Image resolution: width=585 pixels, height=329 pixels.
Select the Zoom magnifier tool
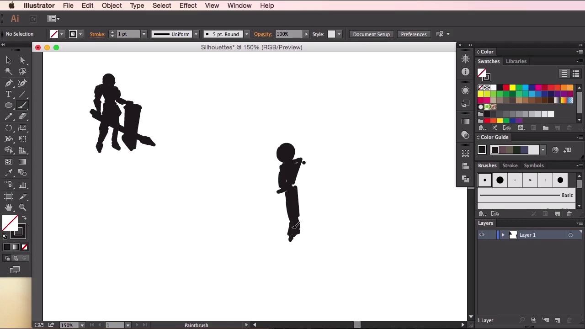[x=22, y=207]
